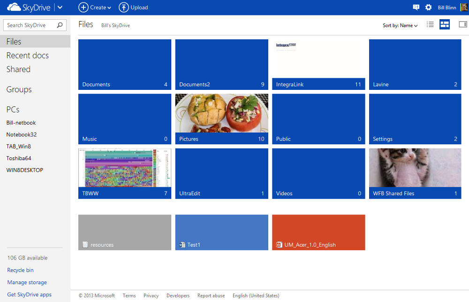Open the Recycle bin link
Viewport: 469px width, 302px height.
20,270
